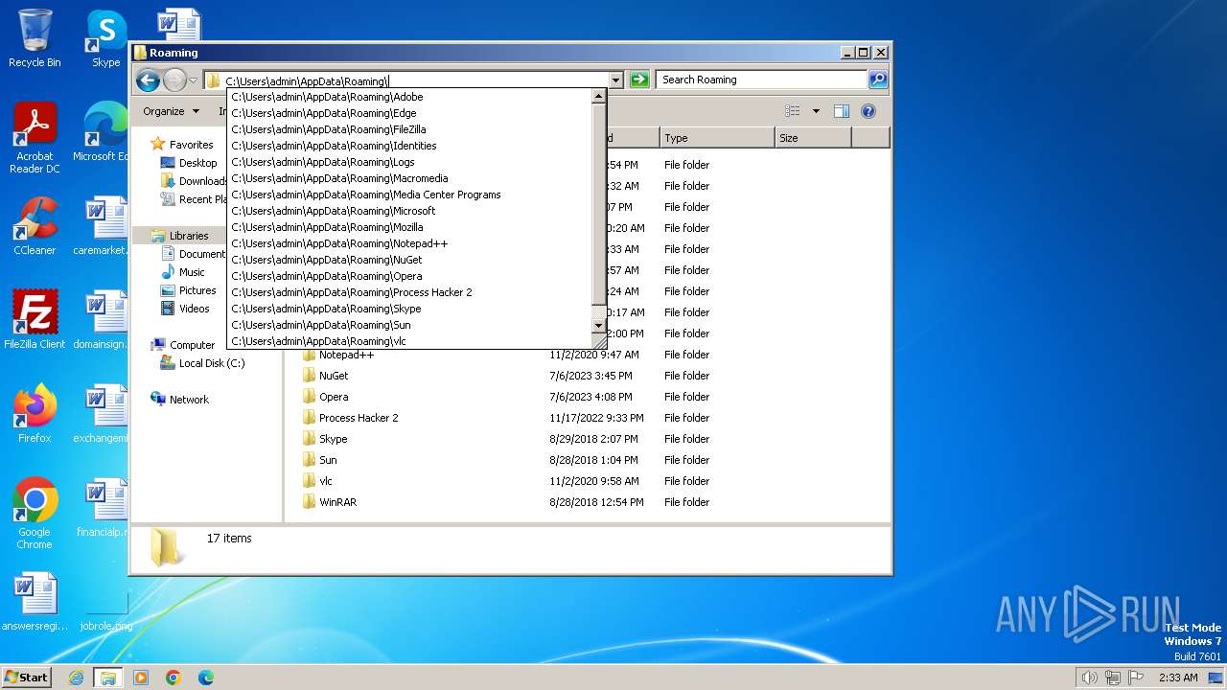Image resolution: width=1227 pixels, height=690 pixels.
Task: Sort by the Type column header
Action: coord(716,138)
